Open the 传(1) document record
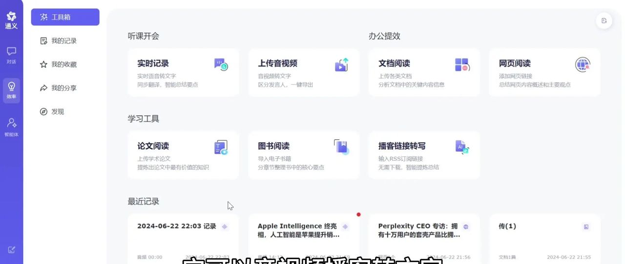The width and height of the screenshot is (625, 264). pos(545,239)
